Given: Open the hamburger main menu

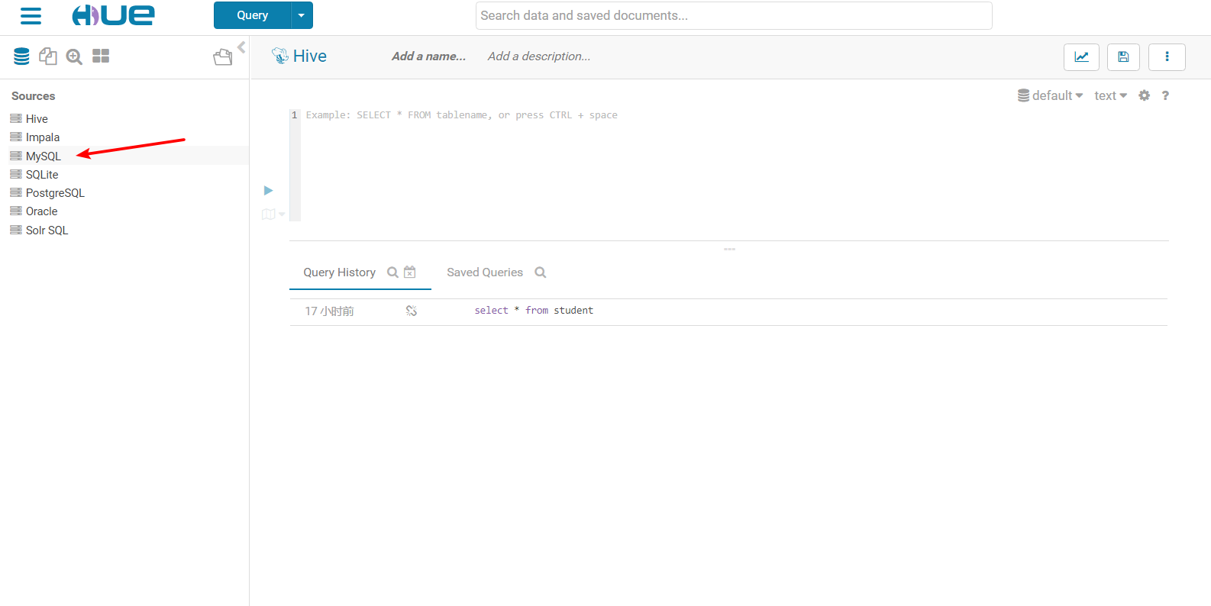Looking at the screenshot, I should (31, 15).
